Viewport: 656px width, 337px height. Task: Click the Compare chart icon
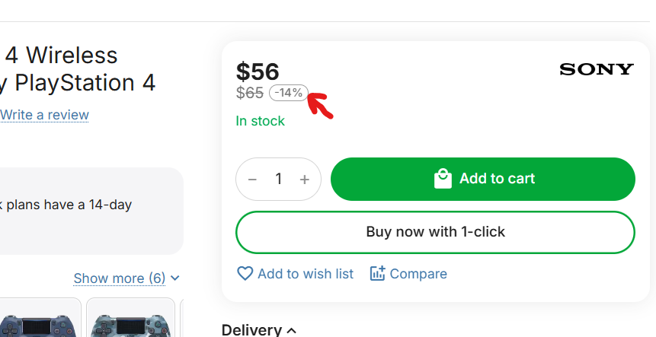(x=377, y=273)
